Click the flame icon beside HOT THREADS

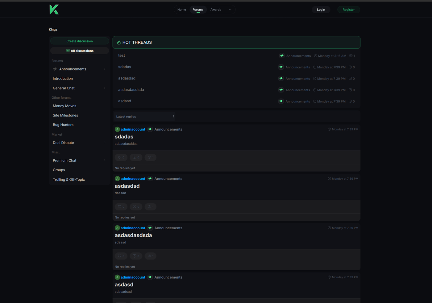coord(119,43)
